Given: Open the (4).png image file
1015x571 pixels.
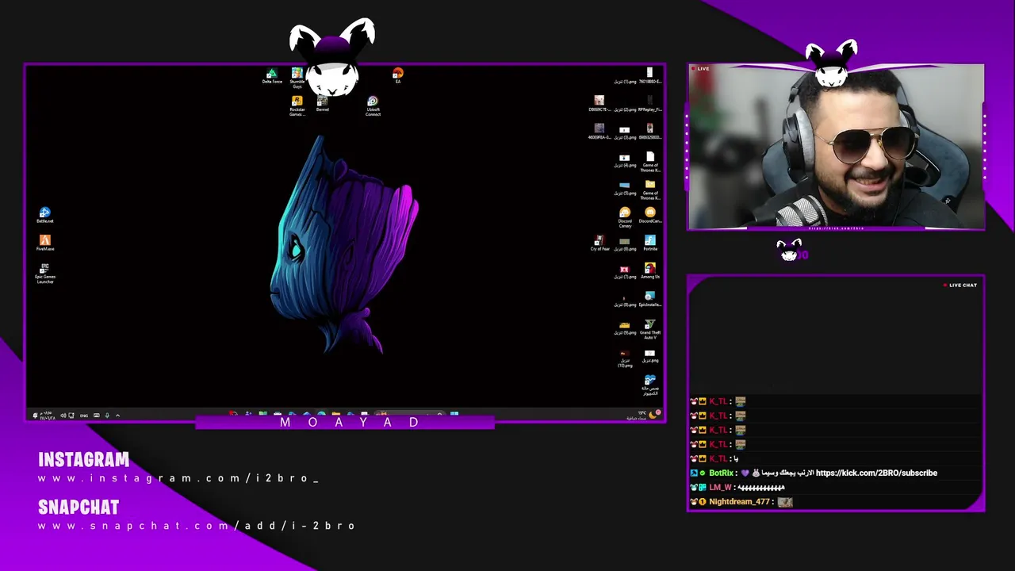Looking at the screenshot, I should click(x=625, y=162).
